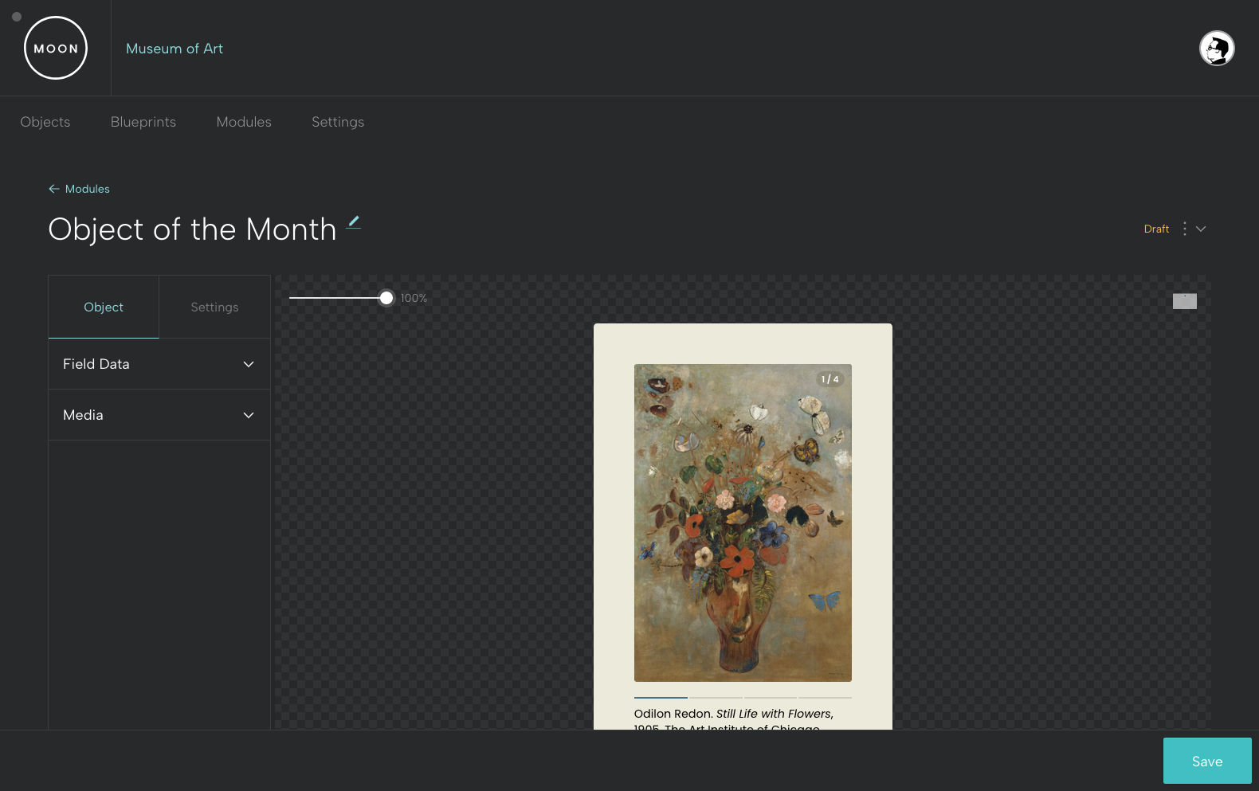1259x791 pixels.
Task: Click the pencil icon to rename the module
Action: pyautogui.click(x=354, y=222)
